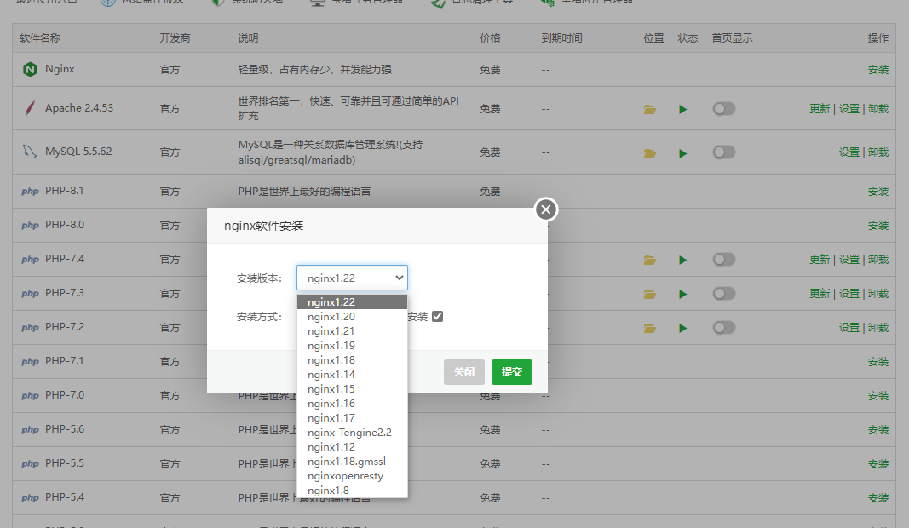Open the PHP-7.3 folder icon

point(649,295)
